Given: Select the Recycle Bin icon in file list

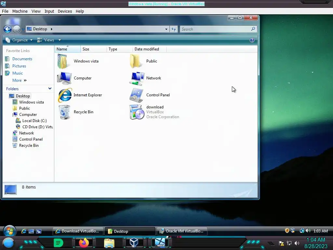Looking at the screenshot, I should point(64,112).
